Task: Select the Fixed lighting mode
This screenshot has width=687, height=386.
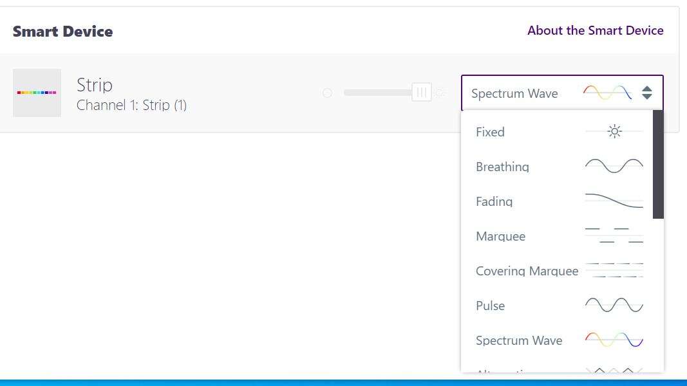Action: click(x=490, y=132)
